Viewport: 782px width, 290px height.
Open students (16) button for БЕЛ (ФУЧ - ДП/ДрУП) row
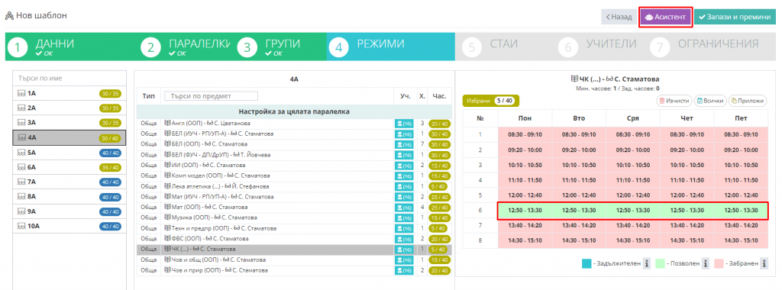pos(404,154)
